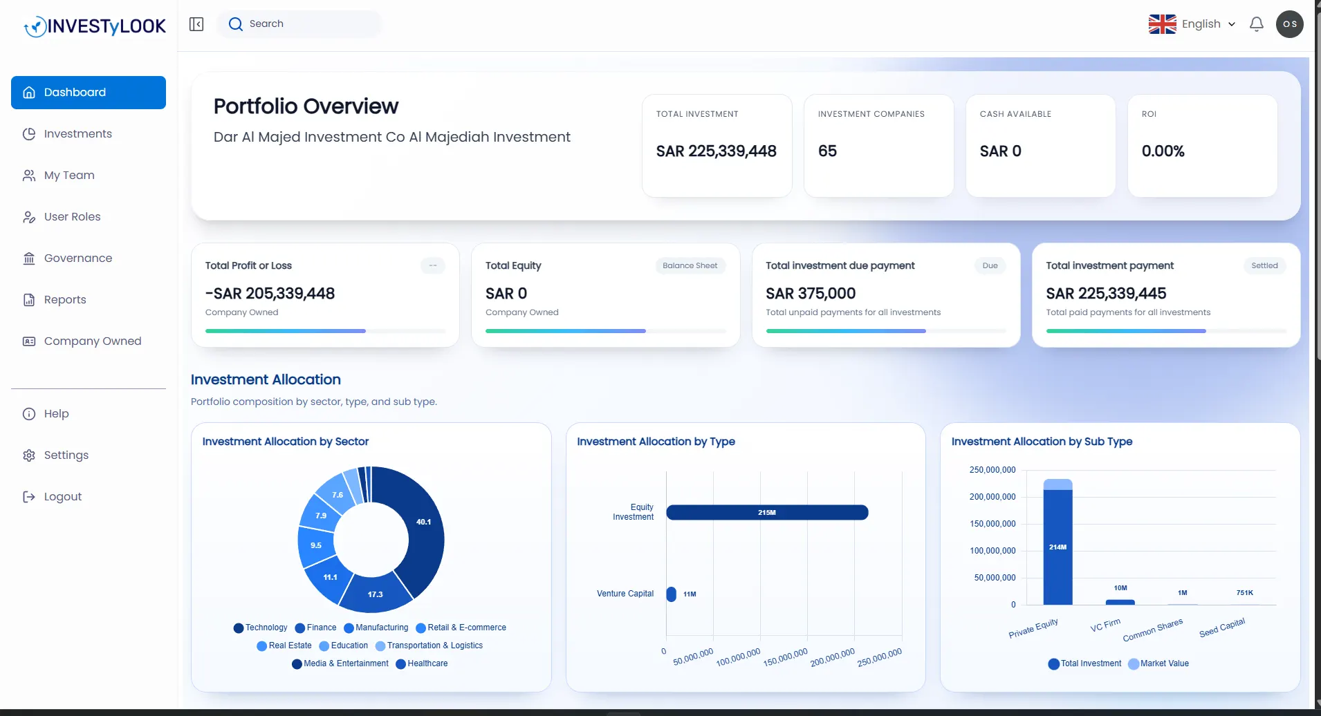
Task: Click the InvestyLook logo
Action: point(95,26)
